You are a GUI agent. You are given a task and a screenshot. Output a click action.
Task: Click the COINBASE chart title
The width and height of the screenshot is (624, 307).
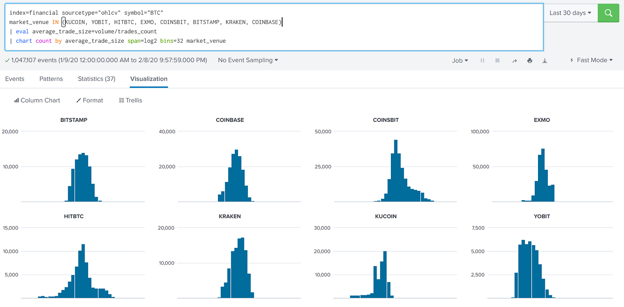230,120
